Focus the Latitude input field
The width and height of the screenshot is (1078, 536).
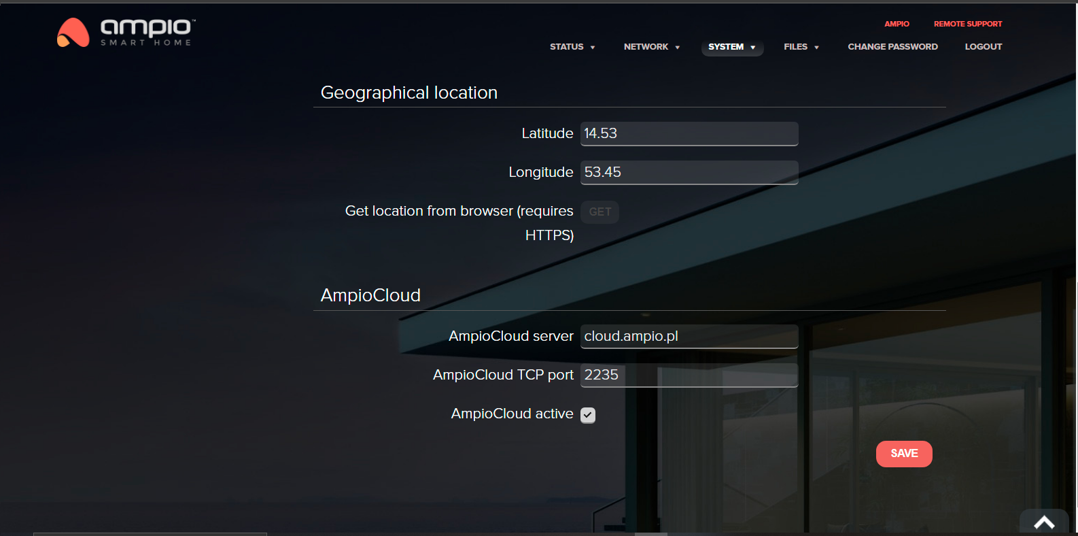[x=689, y=134]
